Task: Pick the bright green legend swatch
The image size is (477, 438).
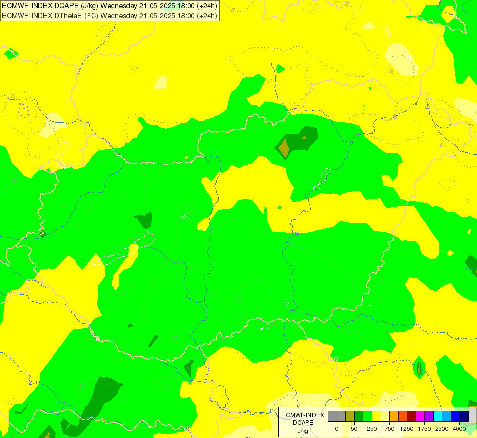Action: 367,416
